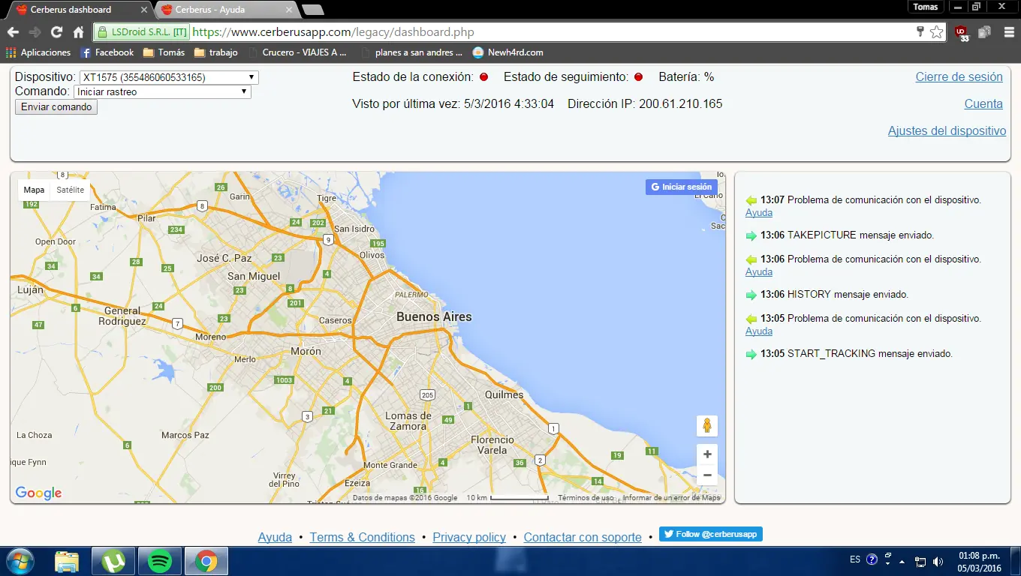Click the Google Iniciar sesión map button
This screenshot has height=576, width=1021.
click(682, 187)
